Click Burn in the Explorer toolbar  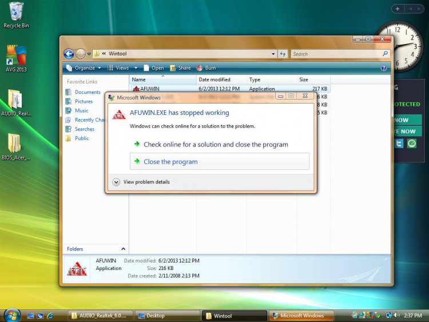click(x=206, y=68)
